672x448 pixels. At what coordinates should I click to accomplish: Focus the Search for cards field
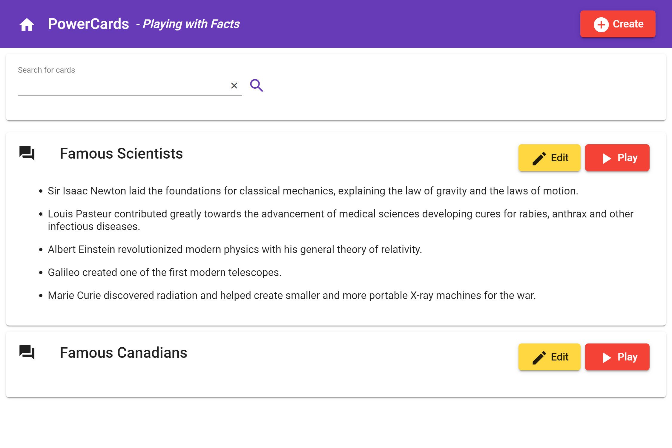(x=122, y=86)
